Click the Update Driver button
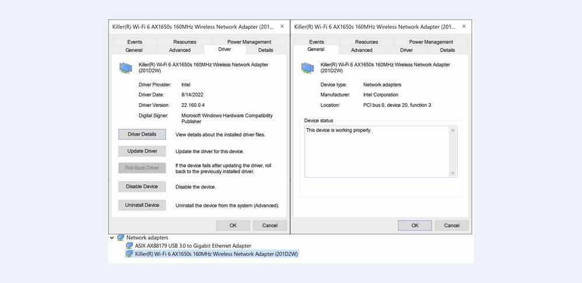 pos(142,151)
